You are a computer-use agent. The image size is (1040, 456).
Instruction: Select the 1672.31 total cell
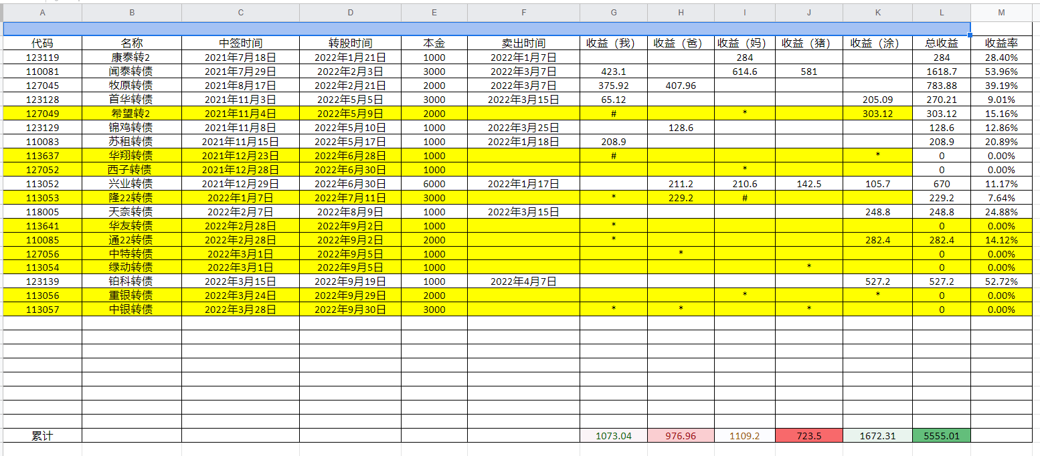click(877, 436)
